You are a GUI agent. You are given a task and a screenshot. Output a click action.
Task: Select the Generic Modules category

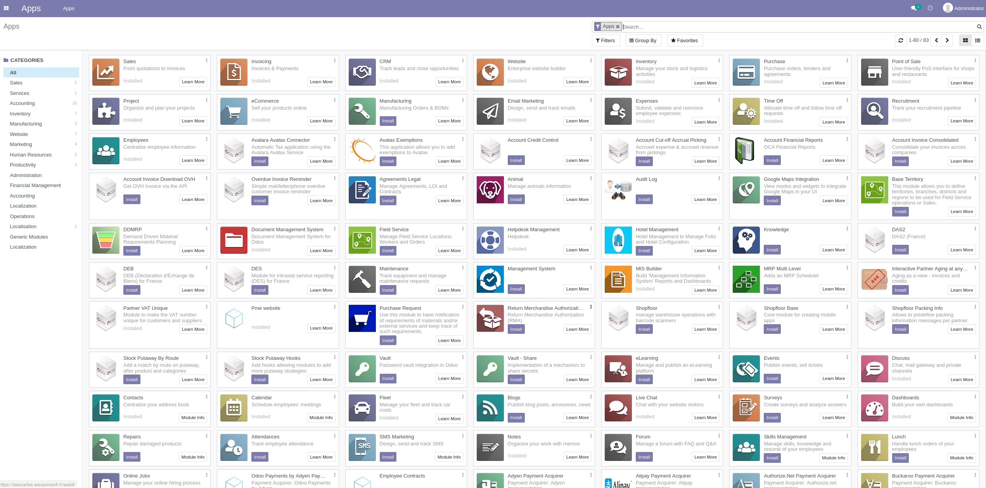(x=41, y=237)
